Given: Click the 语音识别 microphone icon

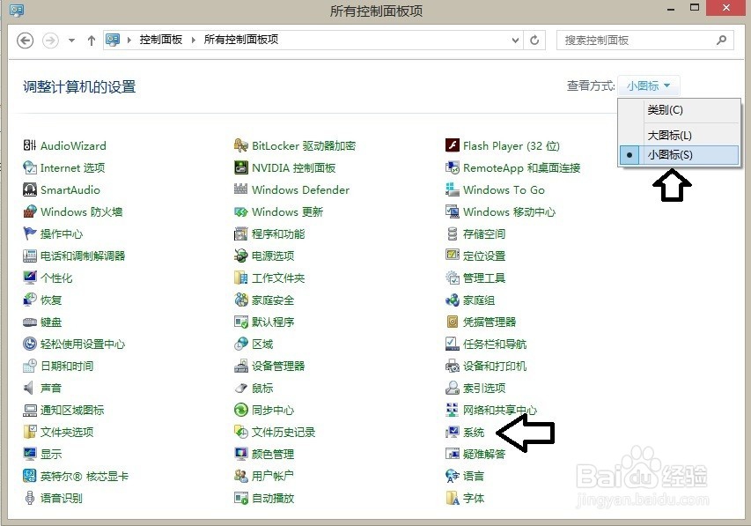Looking at the screenshot, I should click(30, 498).
